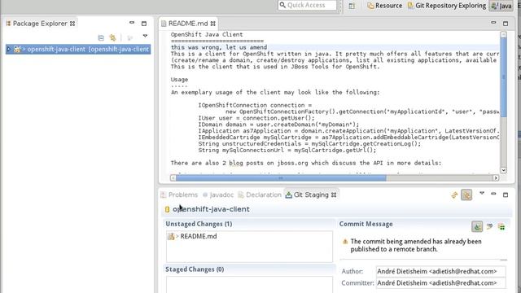The height and width of the screenshot is (293, 521).
Task: Close the Package Explorer view tab
Action: point(72,24)
